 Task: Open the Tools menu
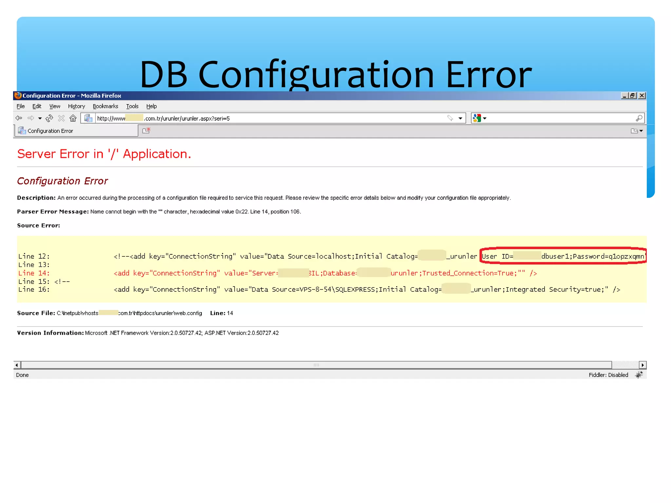click(132, 106)
